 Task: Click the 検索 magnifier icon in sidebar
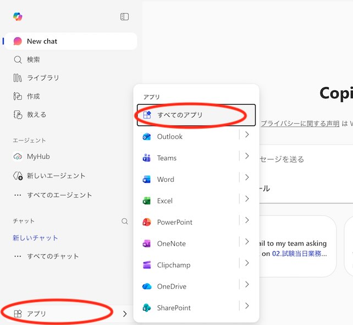coord(18,60)
